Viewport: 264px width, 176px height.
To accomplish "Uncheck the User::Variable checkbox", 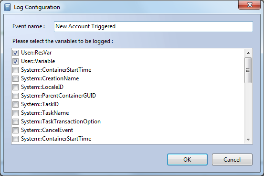I will [x=15, y=61].
